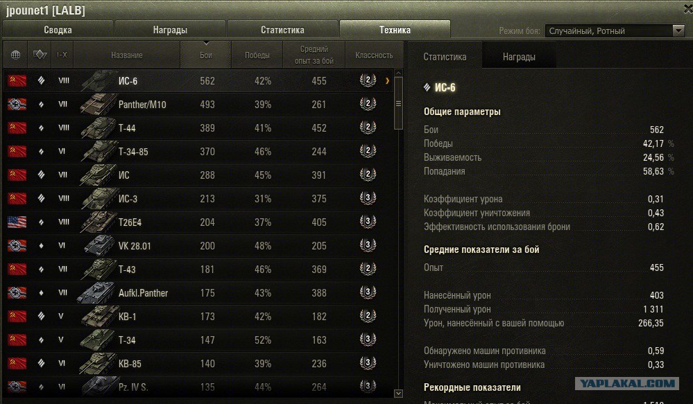
Task: Click mastery badge on Panther/M10 row
Action: tap(368, 105)
